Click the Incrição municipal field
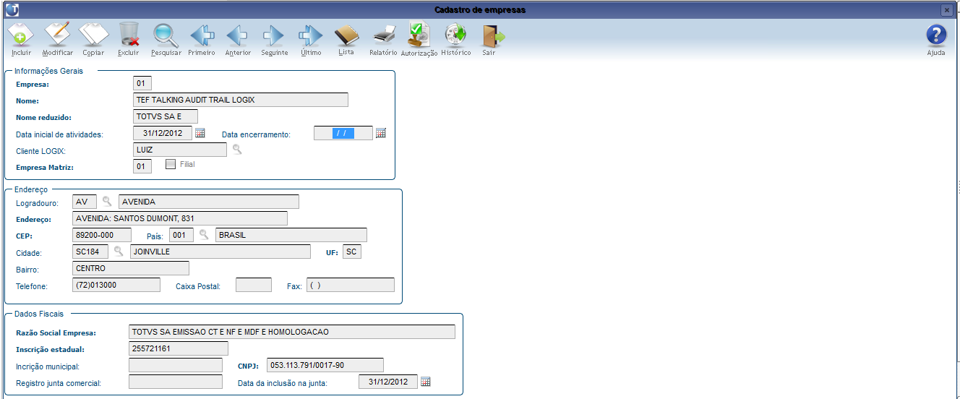 (176, 365)
